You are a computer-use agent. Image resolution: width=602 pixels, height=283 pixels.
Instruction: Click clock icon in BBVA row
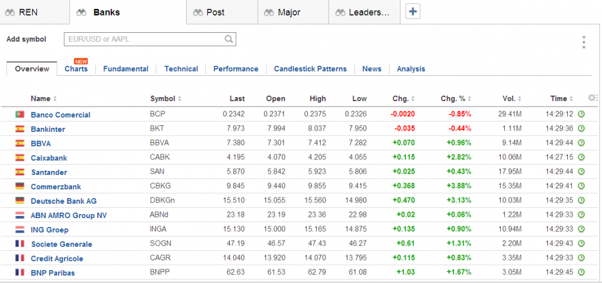click(581, 143)
